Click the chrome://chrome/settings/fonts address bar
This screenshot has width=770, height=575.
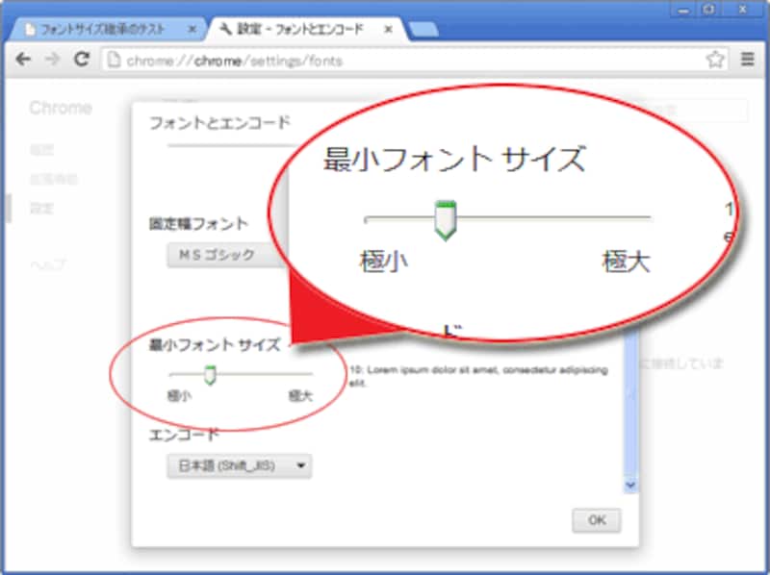point(415,61)
